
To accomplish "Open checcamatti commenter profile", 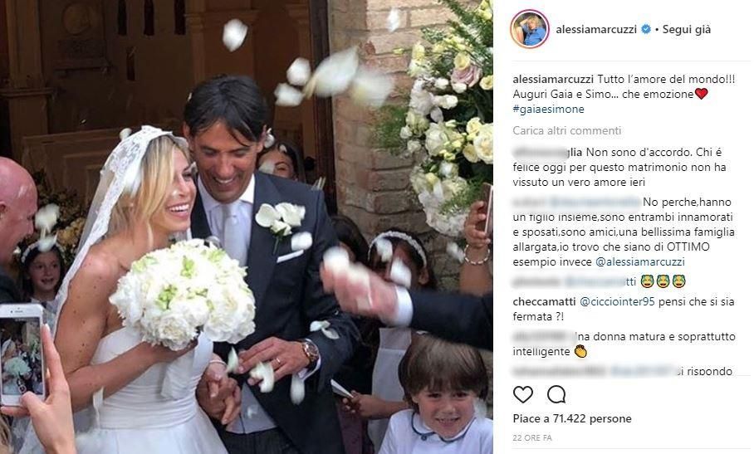I will 544,302.
